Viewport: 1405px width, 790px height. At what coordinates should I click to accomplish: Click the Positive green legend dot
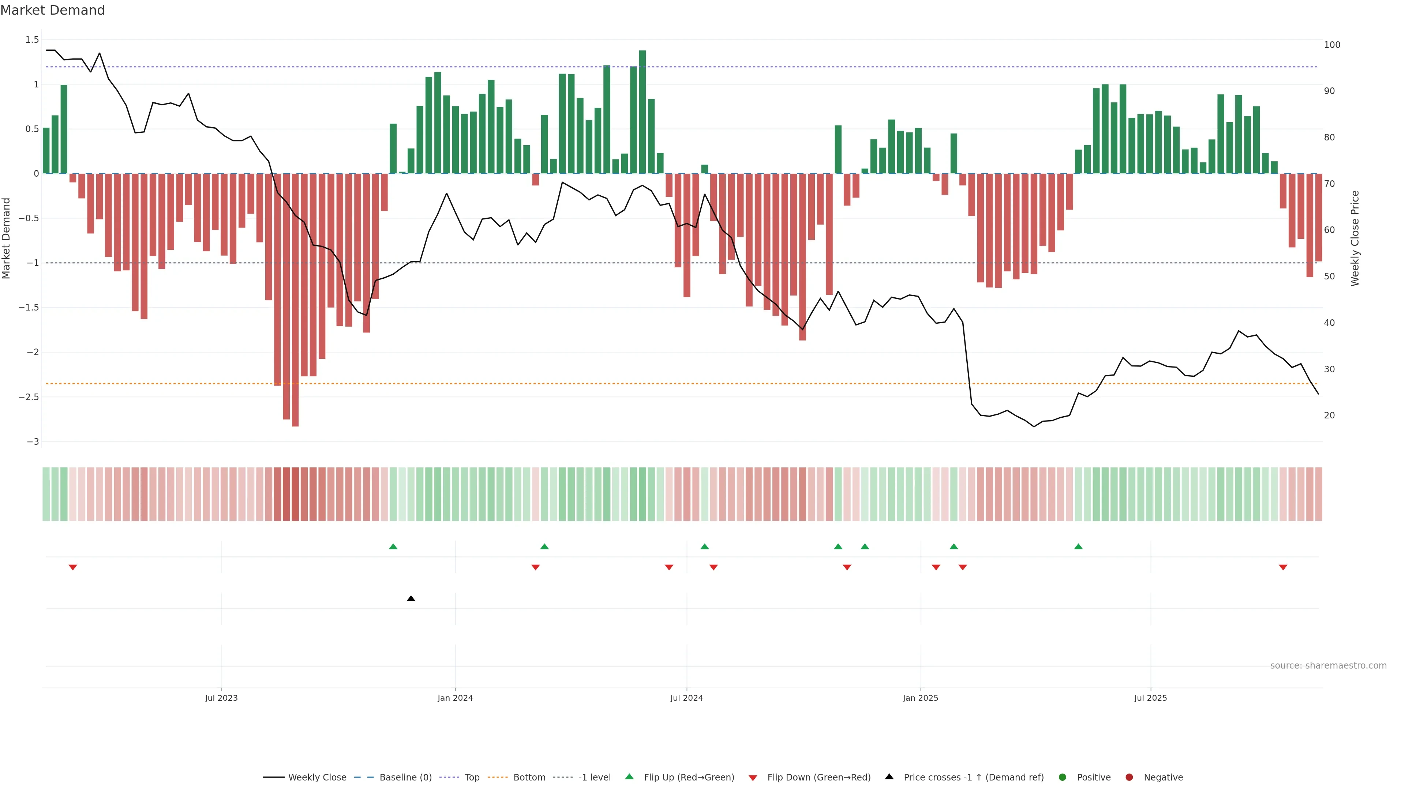(x=1062, y=777)
